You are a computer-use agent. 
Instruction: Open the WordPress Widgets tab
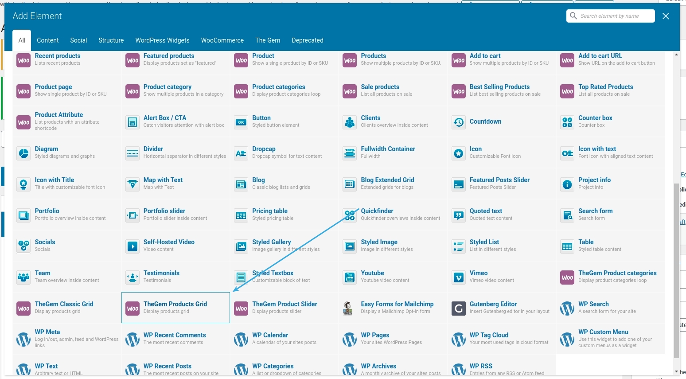pyautogui.click(x=162, y=40)
